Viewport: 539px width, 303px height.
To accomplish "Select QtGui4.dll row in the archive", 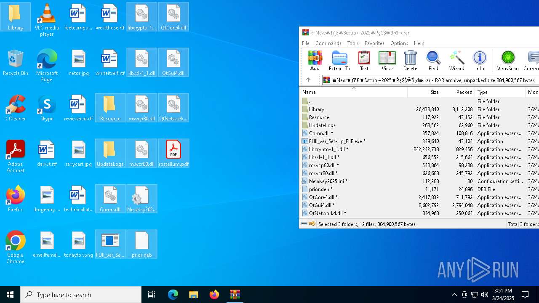I will [419, 205].
